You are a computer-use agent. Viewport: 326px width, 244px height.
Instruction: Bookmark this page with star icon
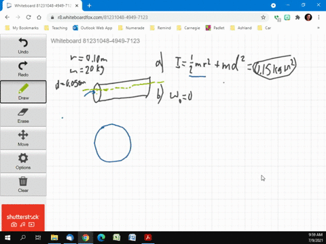263,18
